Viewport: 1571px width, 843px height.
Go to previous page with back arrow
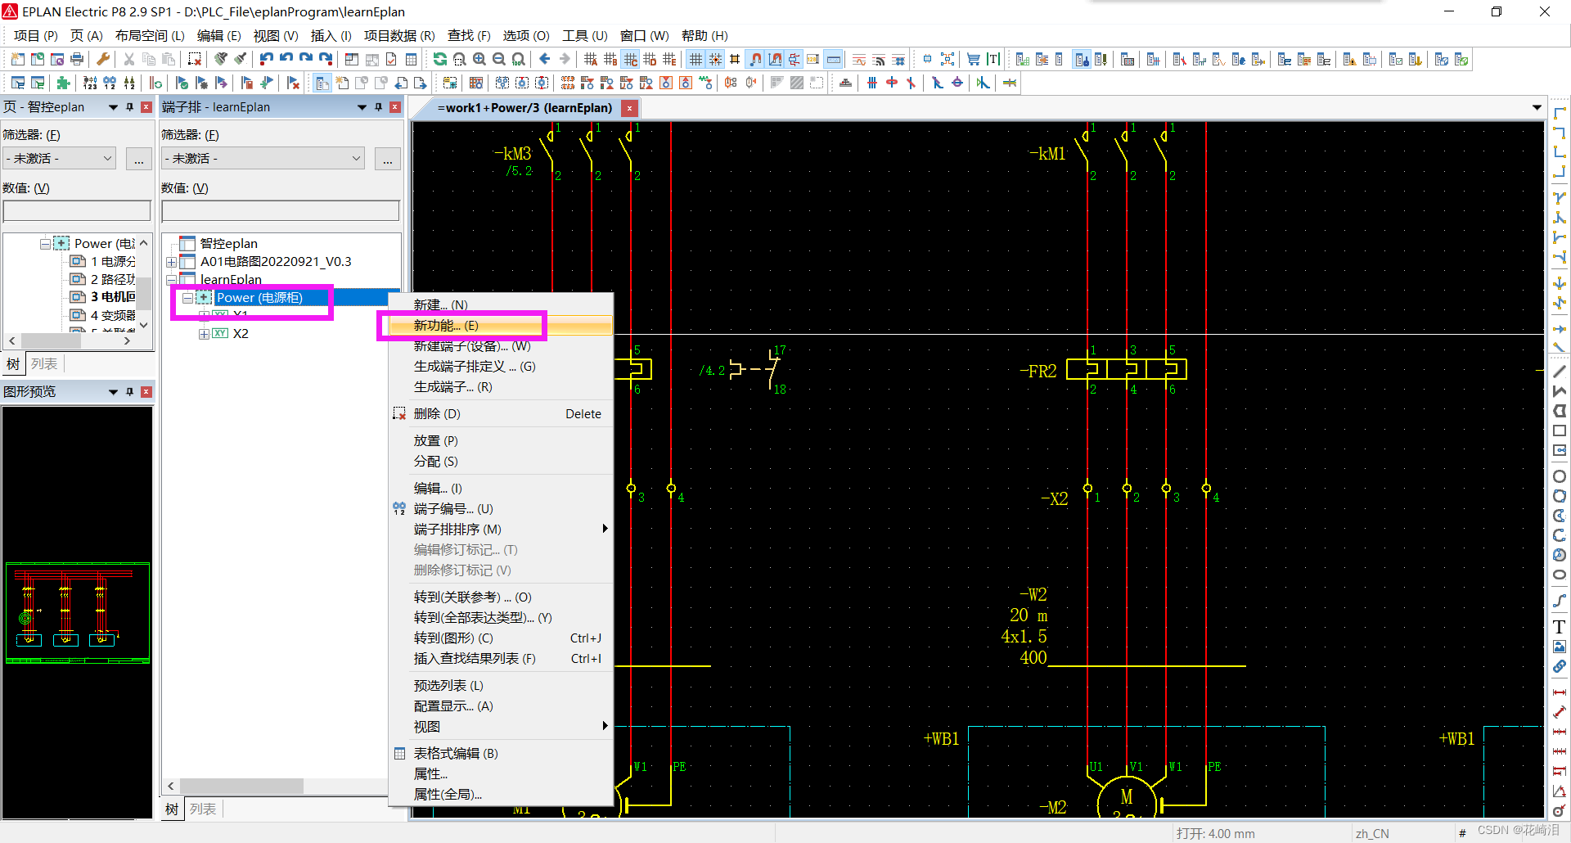[545, 59]
